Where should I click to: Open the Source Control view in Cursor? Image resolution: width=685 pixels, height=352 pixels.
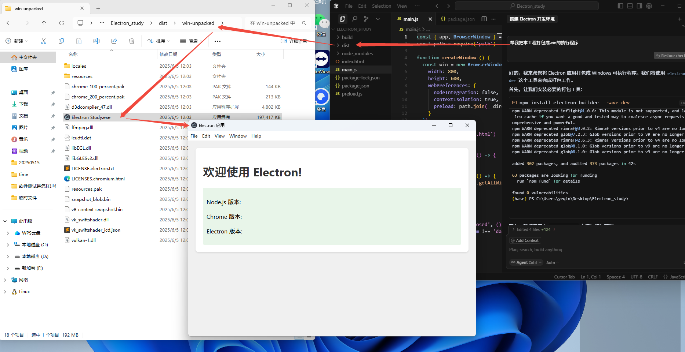366,19
